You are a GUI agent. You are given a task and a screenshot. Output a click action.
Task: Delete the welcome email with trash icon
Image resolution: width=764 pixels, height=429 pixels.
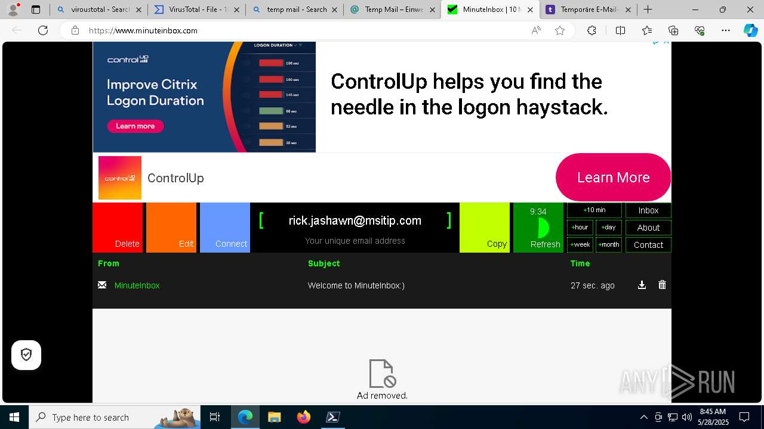pyautogui.click(x=662, y=285)
